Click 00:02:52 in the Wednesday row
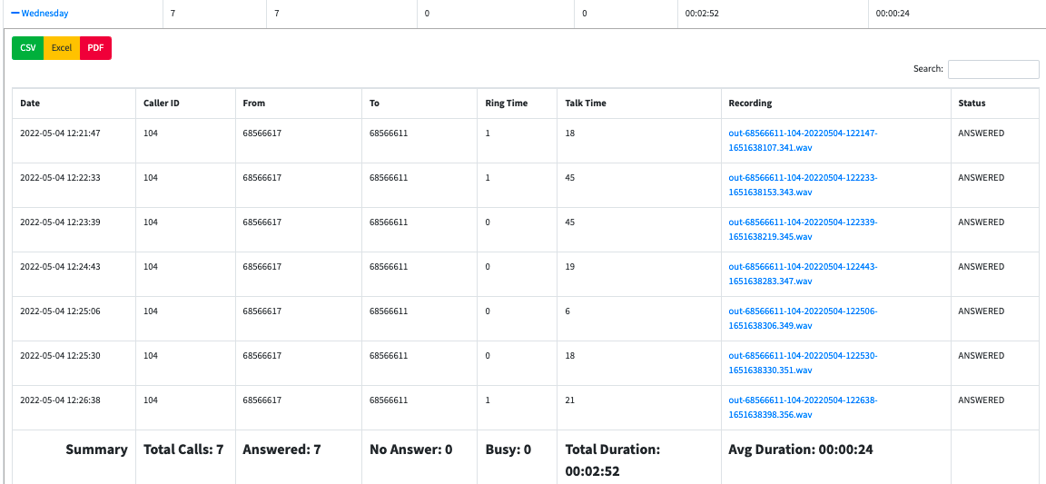Viewport: 1046px width, 484px height. pos(700,13)
